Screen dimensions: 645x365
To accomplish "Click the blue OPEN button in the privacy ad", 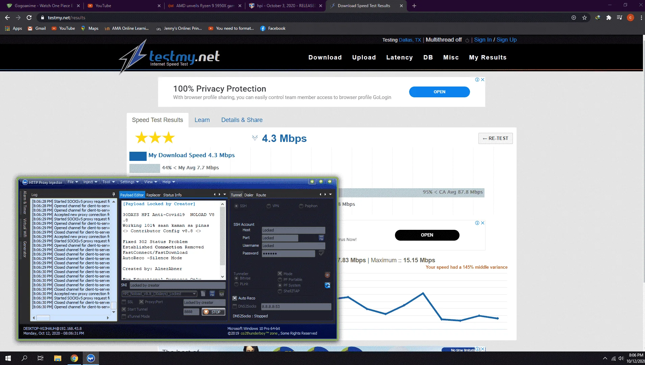I will (439, 92).
